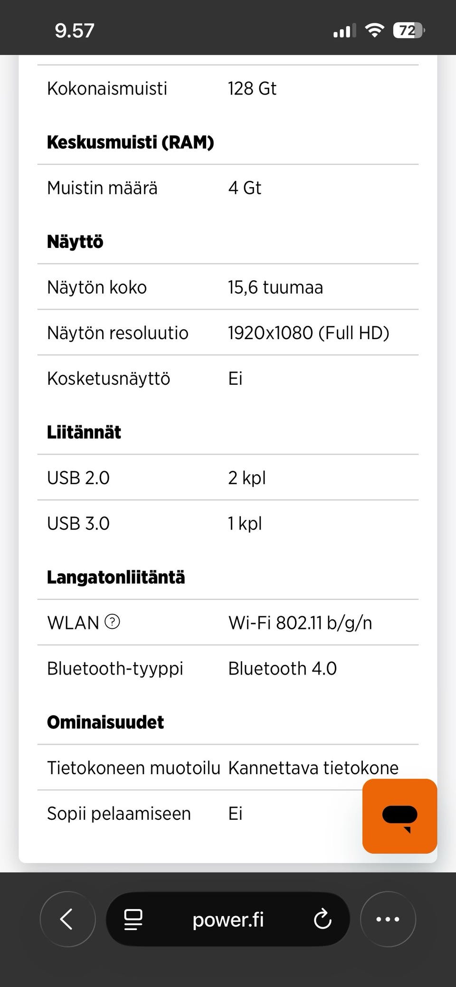456x987 pixels.
Task: Select the Langatonliitäntä section heading
Action: coord(116,577)
